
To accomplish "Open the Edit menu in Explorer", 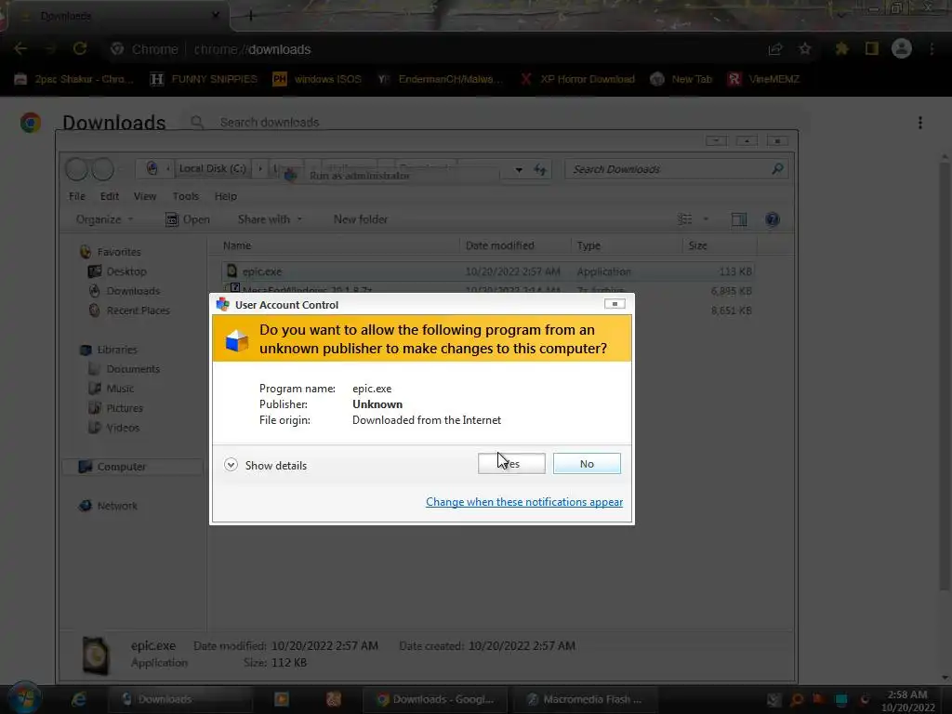I will click(x=110, y=196).
